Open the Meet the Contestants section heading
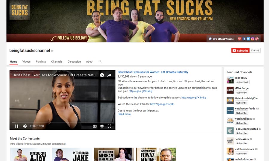269x161 pixels. click(25, 138)
